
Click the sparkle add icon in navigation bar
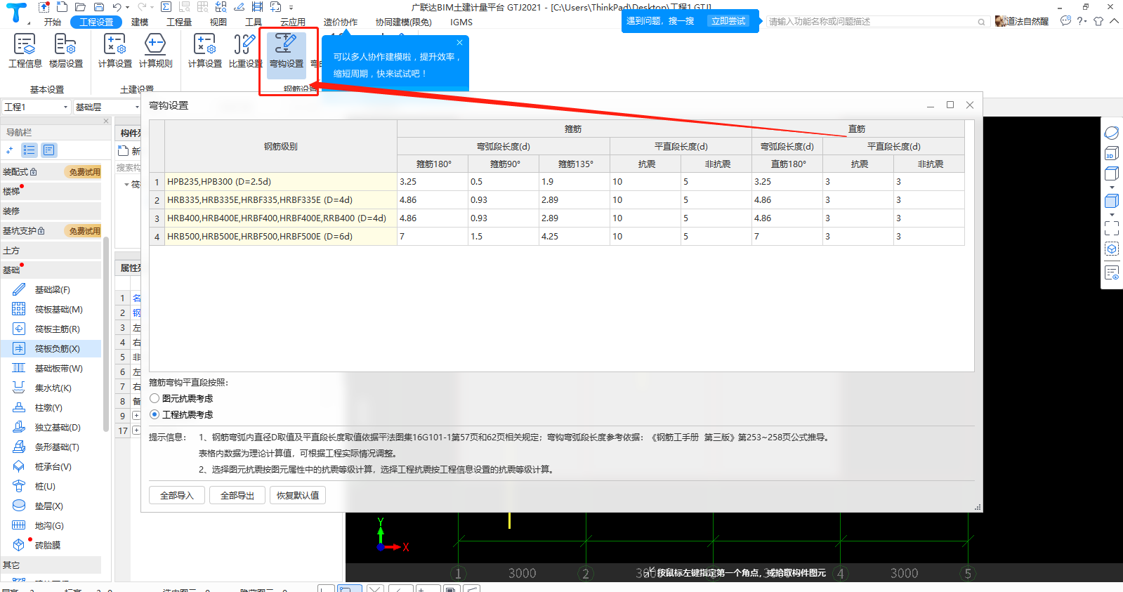(x=9, y=150)
